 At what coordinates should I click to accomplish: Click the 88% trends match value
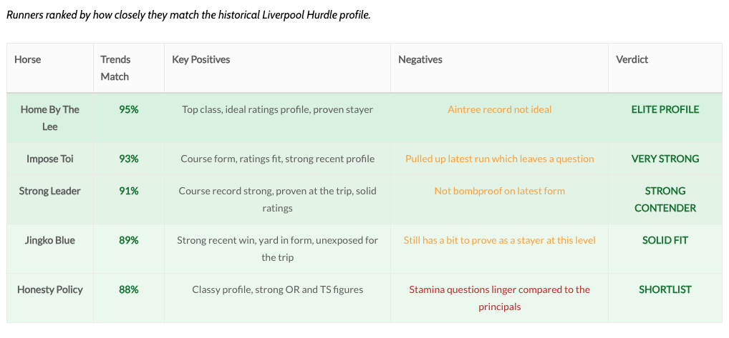[x=129, y=289]
